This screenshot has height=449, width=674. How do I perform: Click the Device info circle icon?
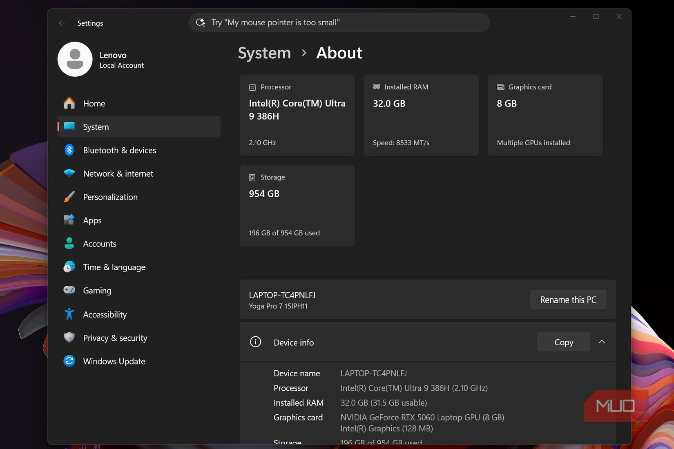point(256,342)
